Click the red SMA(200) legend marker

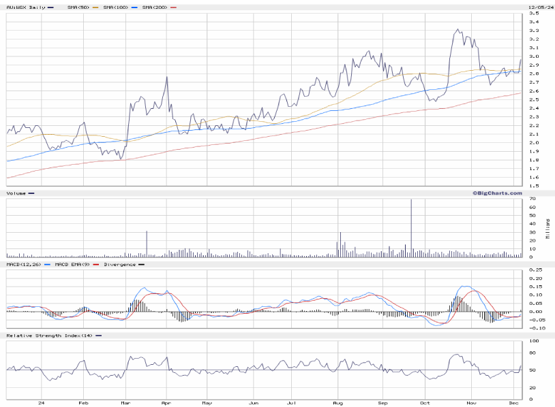coord(172,7)
